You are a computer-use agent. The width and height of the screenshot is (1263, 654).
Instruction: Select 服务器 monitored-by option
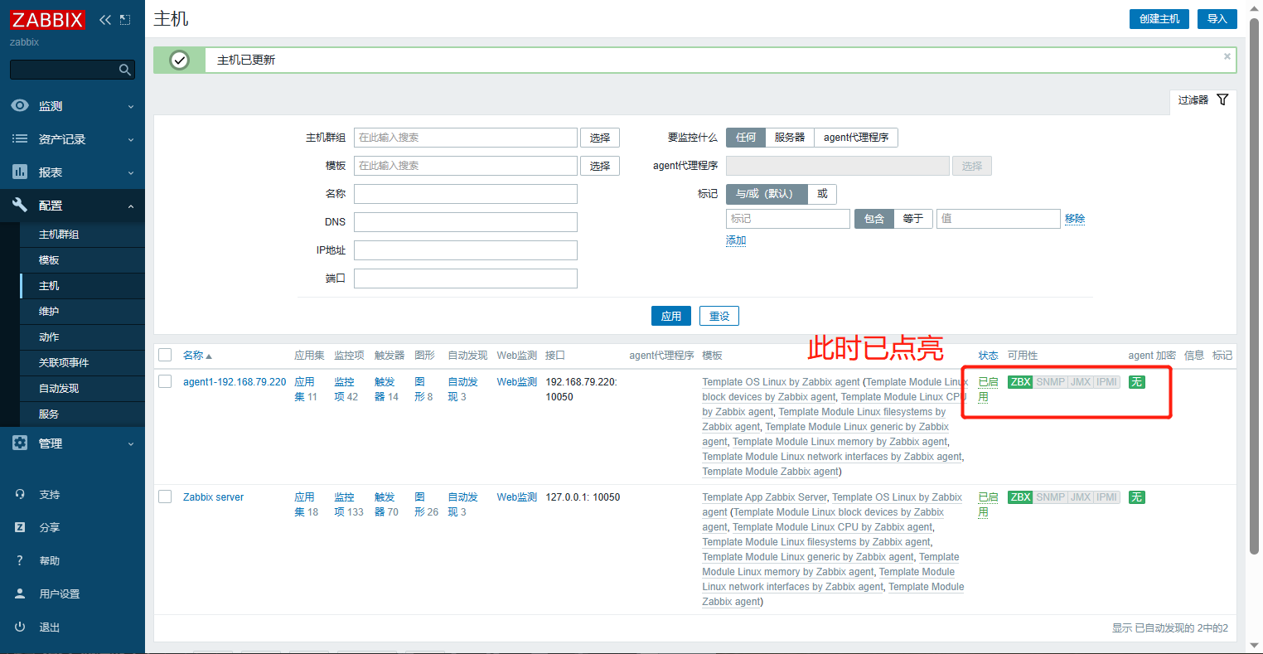click(790, 138)
